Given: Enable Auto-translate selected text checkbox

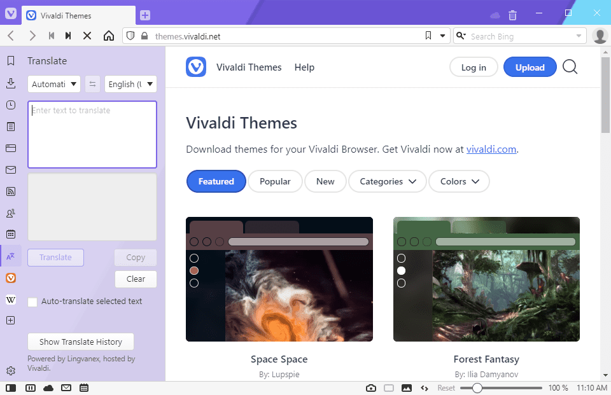Looking at the screenshot, I should tap(32, 302).
